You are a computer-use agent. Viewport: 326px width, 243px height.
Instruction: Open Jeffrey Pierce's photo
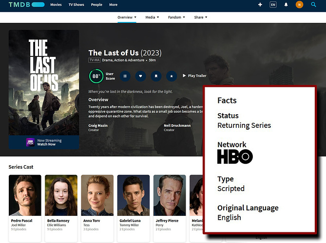point(170,195)
